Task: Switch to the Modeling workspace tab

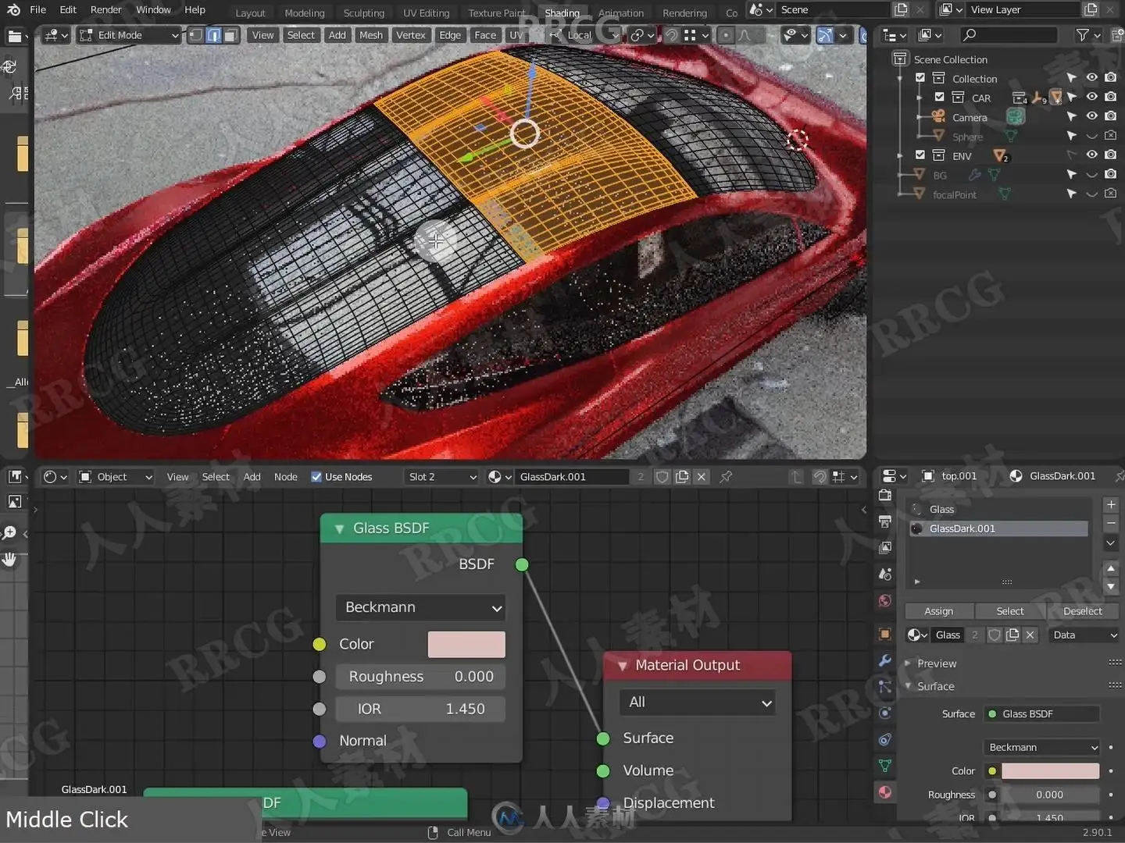Action: tap(304, 12)
